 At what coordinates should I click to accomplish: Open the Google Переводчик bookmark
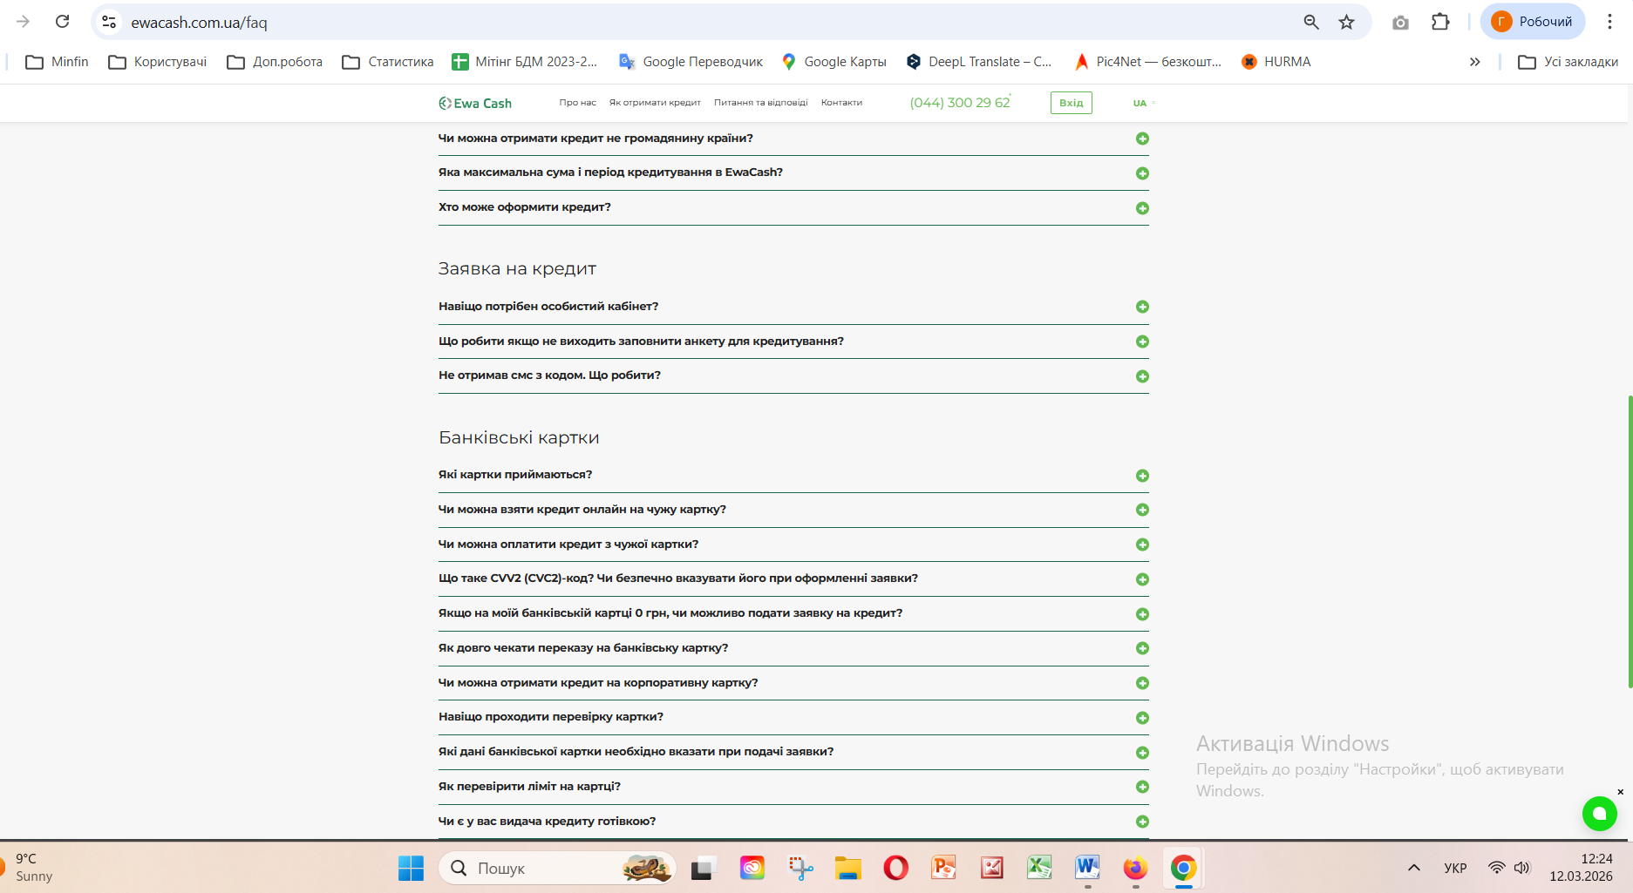[691, 62]
